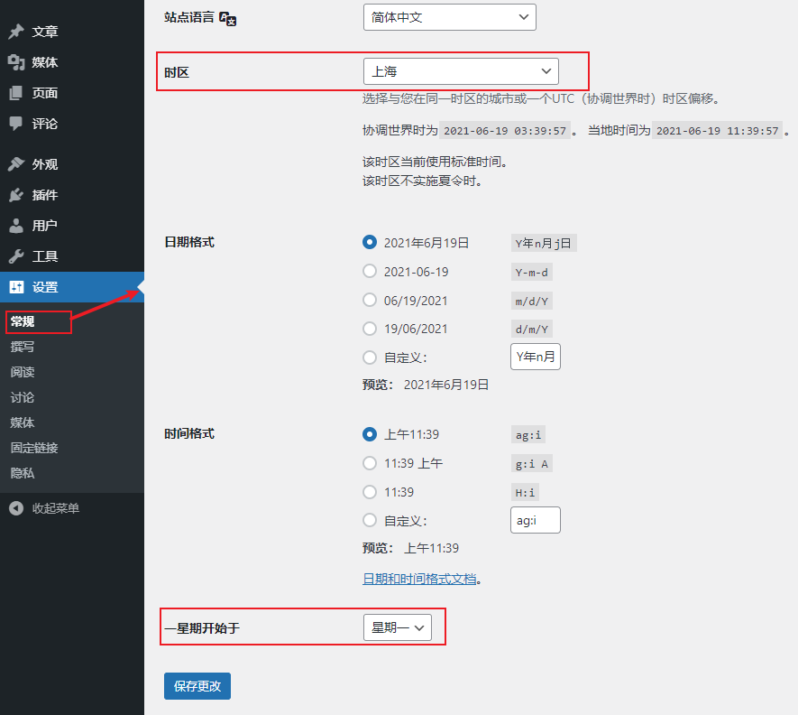Screen dimensions: 798x715
Task: Select 24-hour time format 11:39 radio
Action: (x=370, y=492)
